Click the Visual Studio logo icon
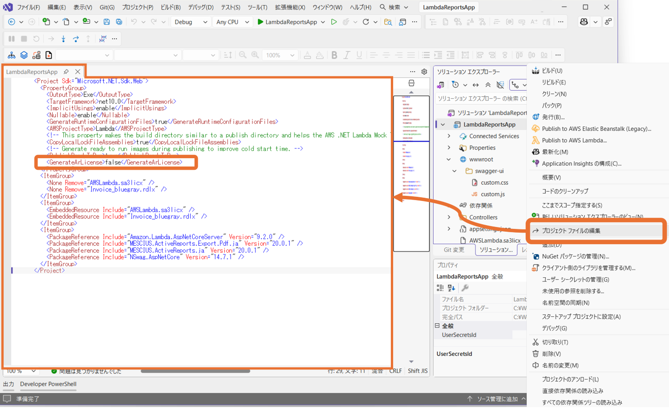This screenshot has width=669, height=408. [8, 7]
